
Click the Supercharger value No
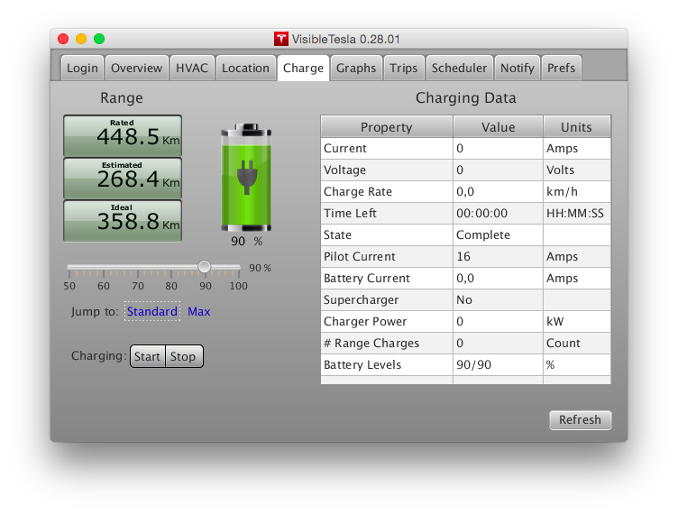[464, 299]
